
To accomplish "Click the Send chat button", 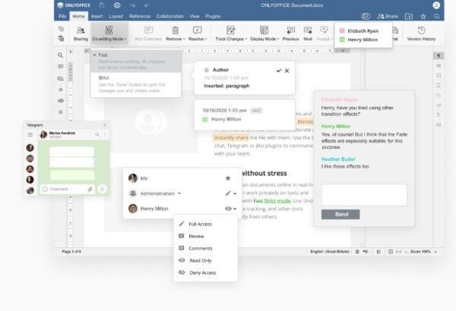I will 340,215.
